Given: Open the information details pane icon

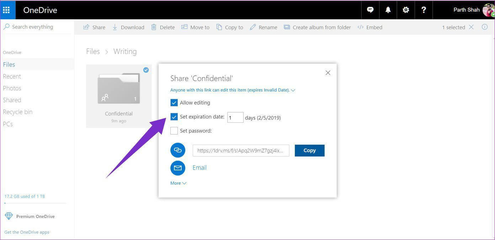Looking at the screenshot, I should 484,27.
